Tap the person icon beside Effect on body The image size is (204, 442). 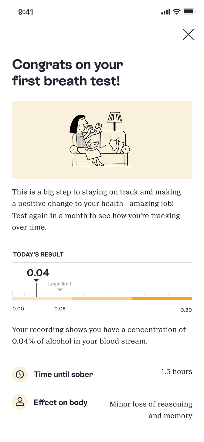click(20, 402)
